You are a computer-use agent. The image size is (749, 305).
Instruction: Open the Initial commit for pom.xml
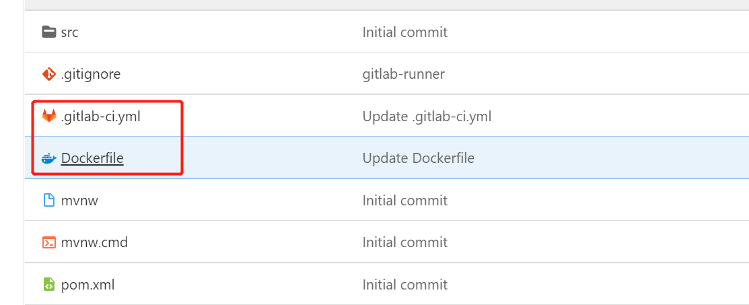[x=405, y=284]
